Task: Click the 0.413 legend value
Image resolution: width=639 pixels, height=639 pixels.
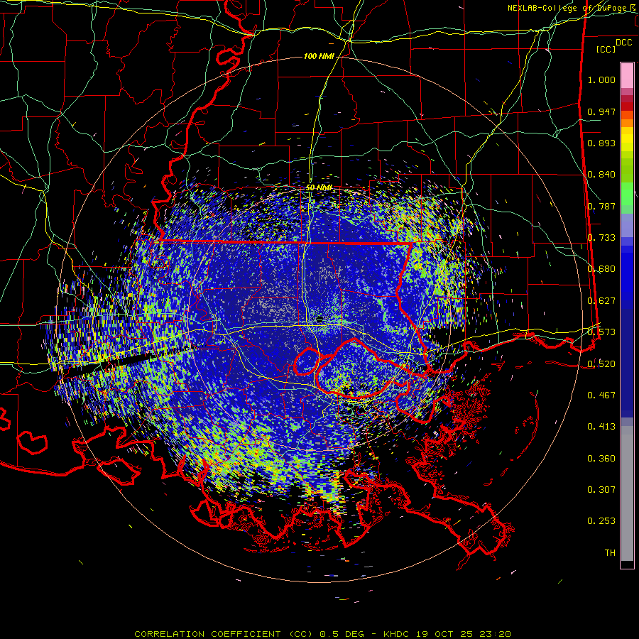Action: click(x=601, y=427)
